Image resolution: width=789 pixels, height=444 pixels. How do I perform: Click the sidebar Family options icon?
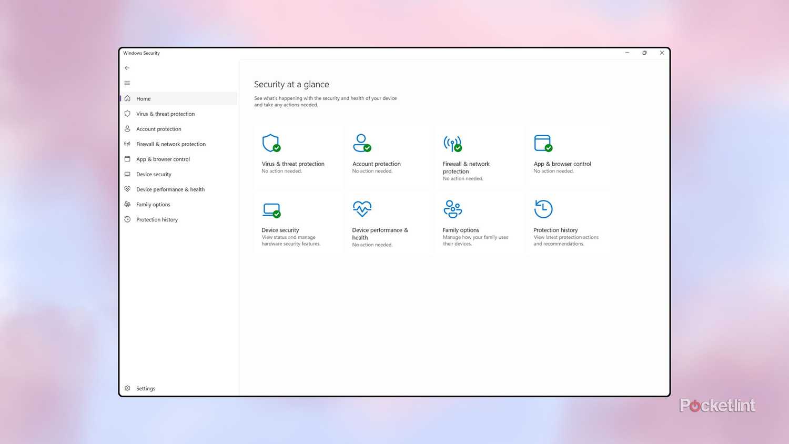tap(127, 204)
